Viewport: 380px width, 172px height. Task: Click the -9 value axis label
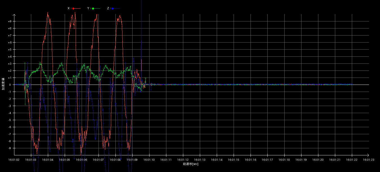tap(10, 148)
